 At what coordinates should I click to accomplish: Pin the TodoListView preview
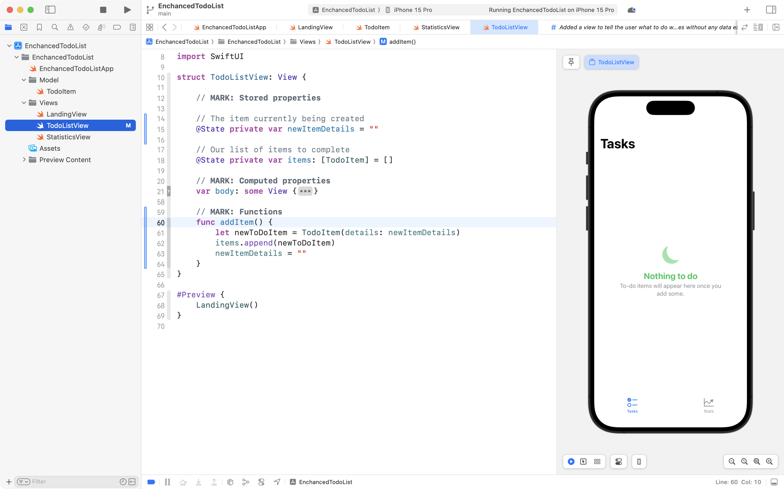tap(571, 62)
